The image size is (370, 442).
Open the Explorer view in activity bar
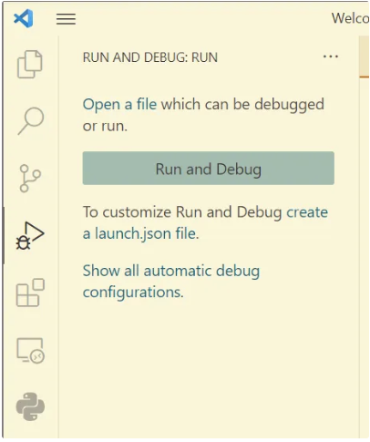pyautogui.click(x=30, y=64)
